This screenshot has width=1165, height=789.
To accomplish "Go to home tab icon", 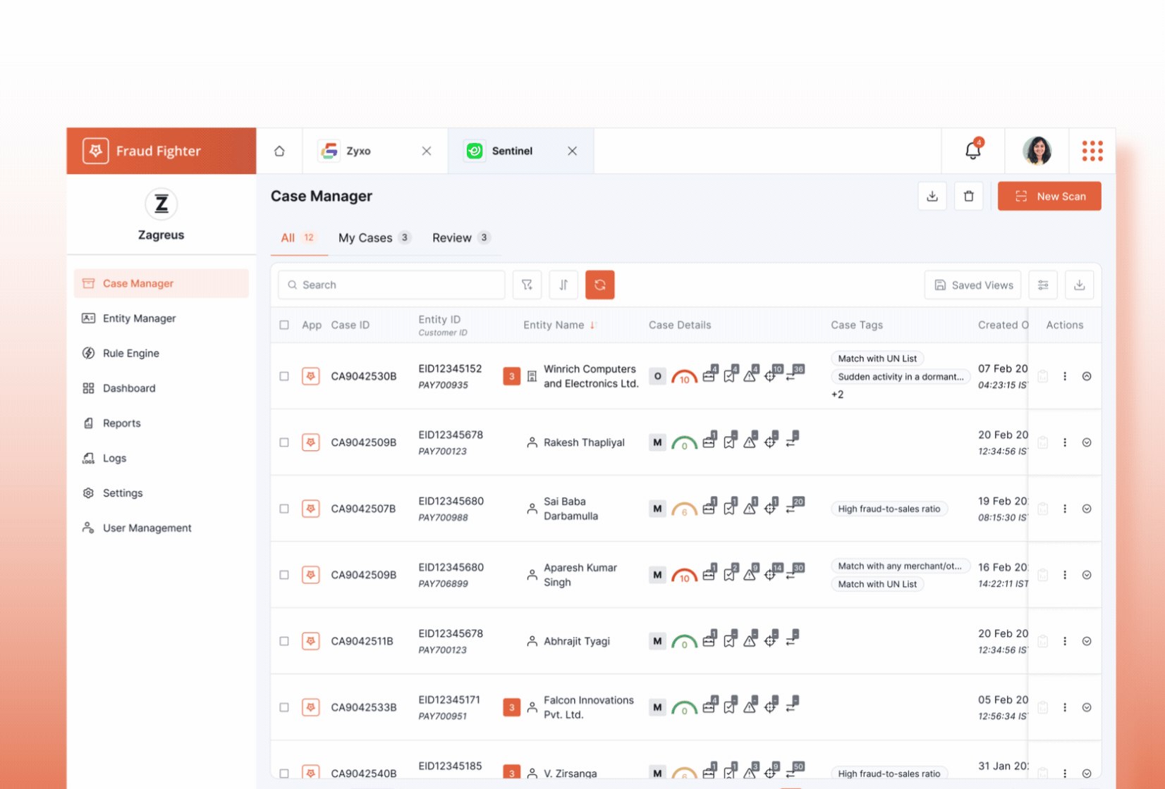I will tap(279, 151).
